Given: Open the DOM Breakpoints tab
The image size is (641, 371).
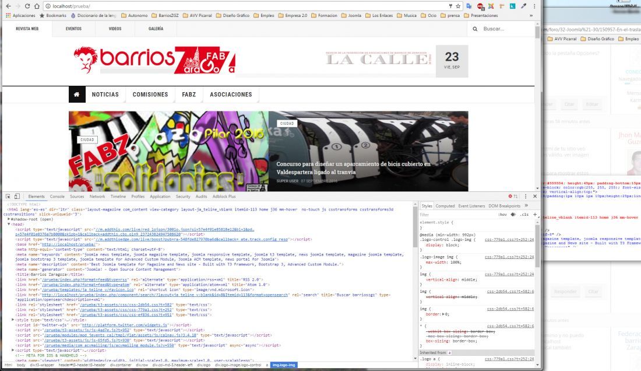Looking at the screenshot, I should 505,206.
